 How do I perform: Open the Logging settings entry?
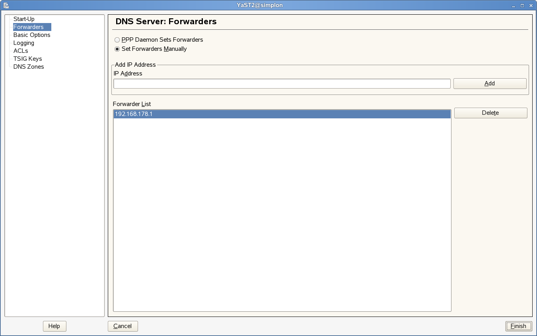[x=24, y=43]
